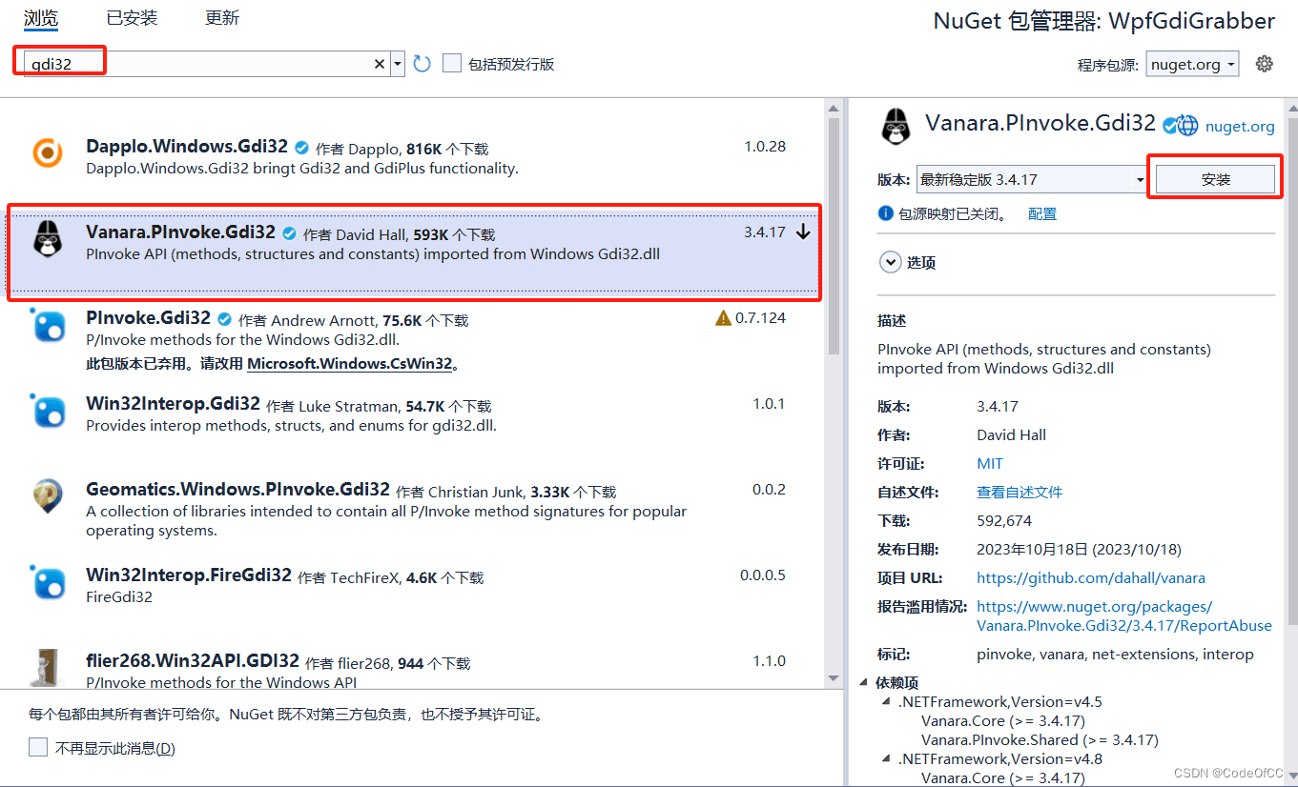Click the Vanara gorilla icon in detail pane

[x=895, y=126]
